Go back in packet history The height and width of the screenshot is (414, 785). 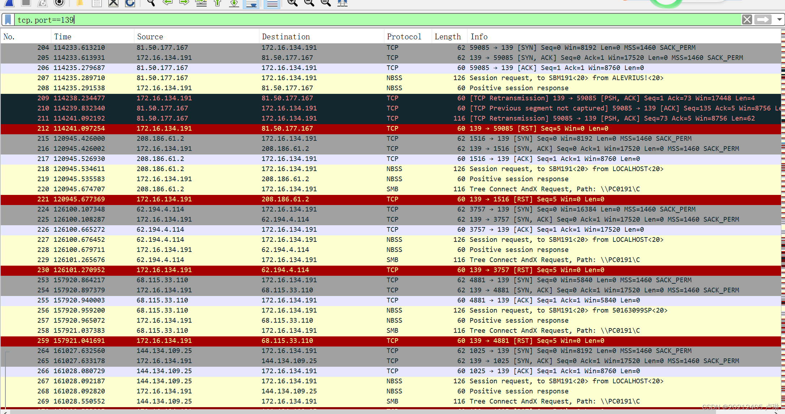click(x=167, y=3)
